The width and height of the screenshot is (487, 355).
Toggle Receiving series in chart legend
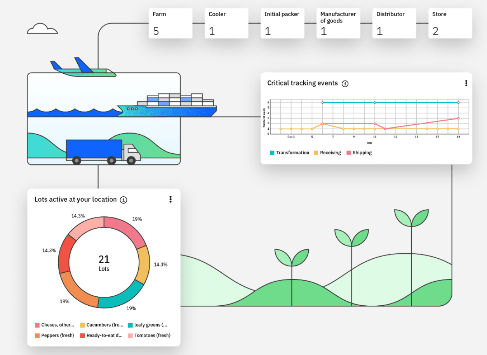[x=327, y=153]
